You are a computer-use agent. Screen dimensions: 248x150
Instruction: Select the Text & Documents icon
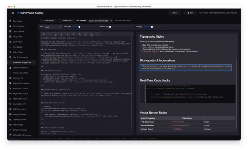pyautogui.click(x=10, y=57)
